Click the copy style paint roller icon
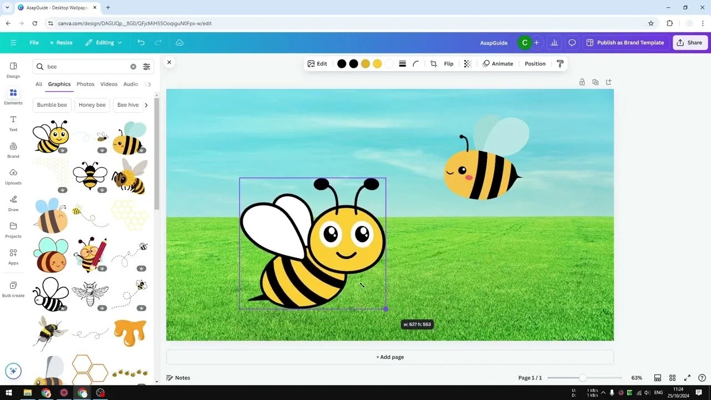This screenshot has width=711, height=400. [x=560, y=63]
